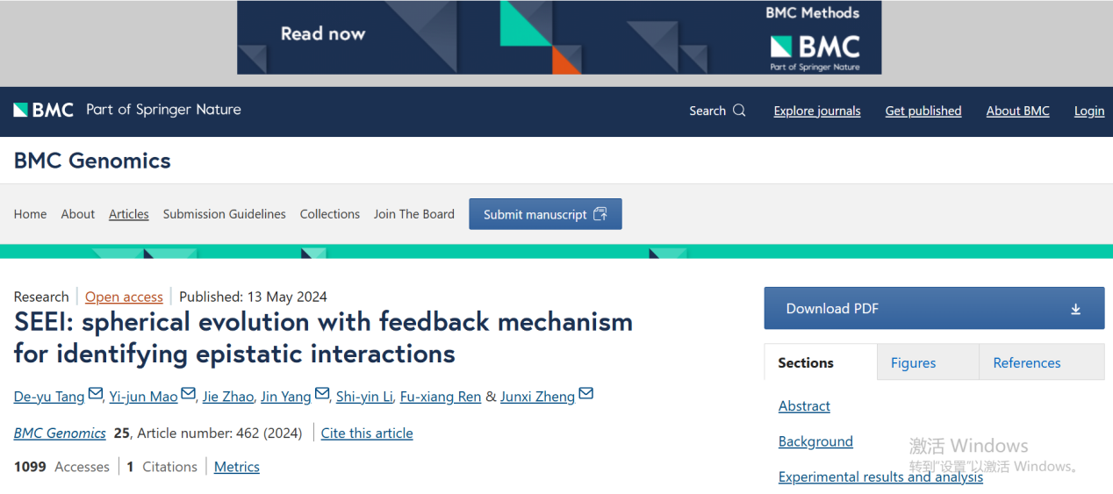The height and width of the screenshot is (494, 1113).
Task: Click the search magnifier icon
Action: point(739,111)
